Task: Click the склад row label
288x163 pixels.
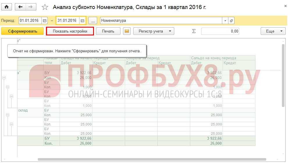Action: (23, 110)
